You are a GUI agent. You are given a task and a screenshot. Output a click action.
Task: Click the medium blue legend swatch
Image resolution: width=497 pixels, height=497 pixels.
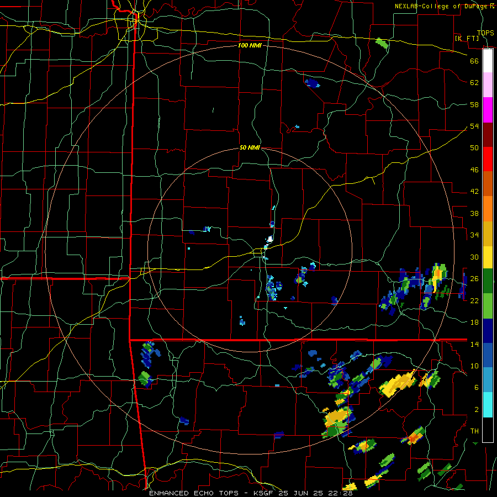coord(488,355)
